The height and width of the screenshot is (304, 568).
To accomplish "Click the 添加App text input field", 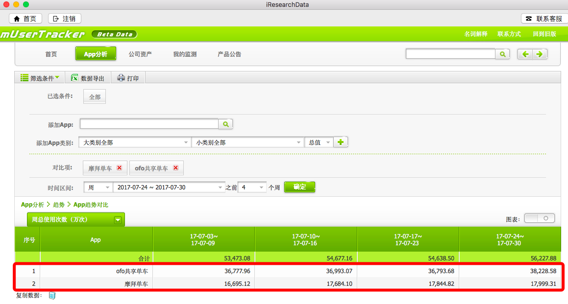I will pyautogui.click(x=149, y=124).
